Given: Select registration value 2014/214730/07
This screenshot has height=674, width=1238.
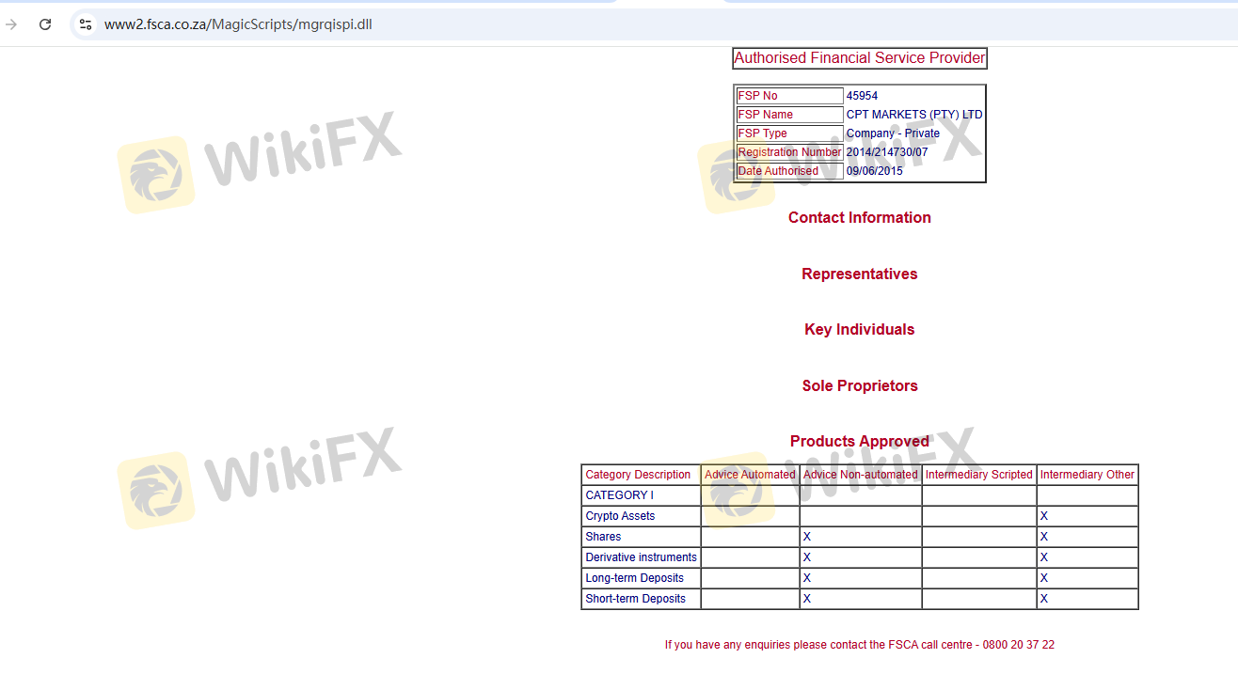Looking at the screenshot, I should tap(887, 152).
